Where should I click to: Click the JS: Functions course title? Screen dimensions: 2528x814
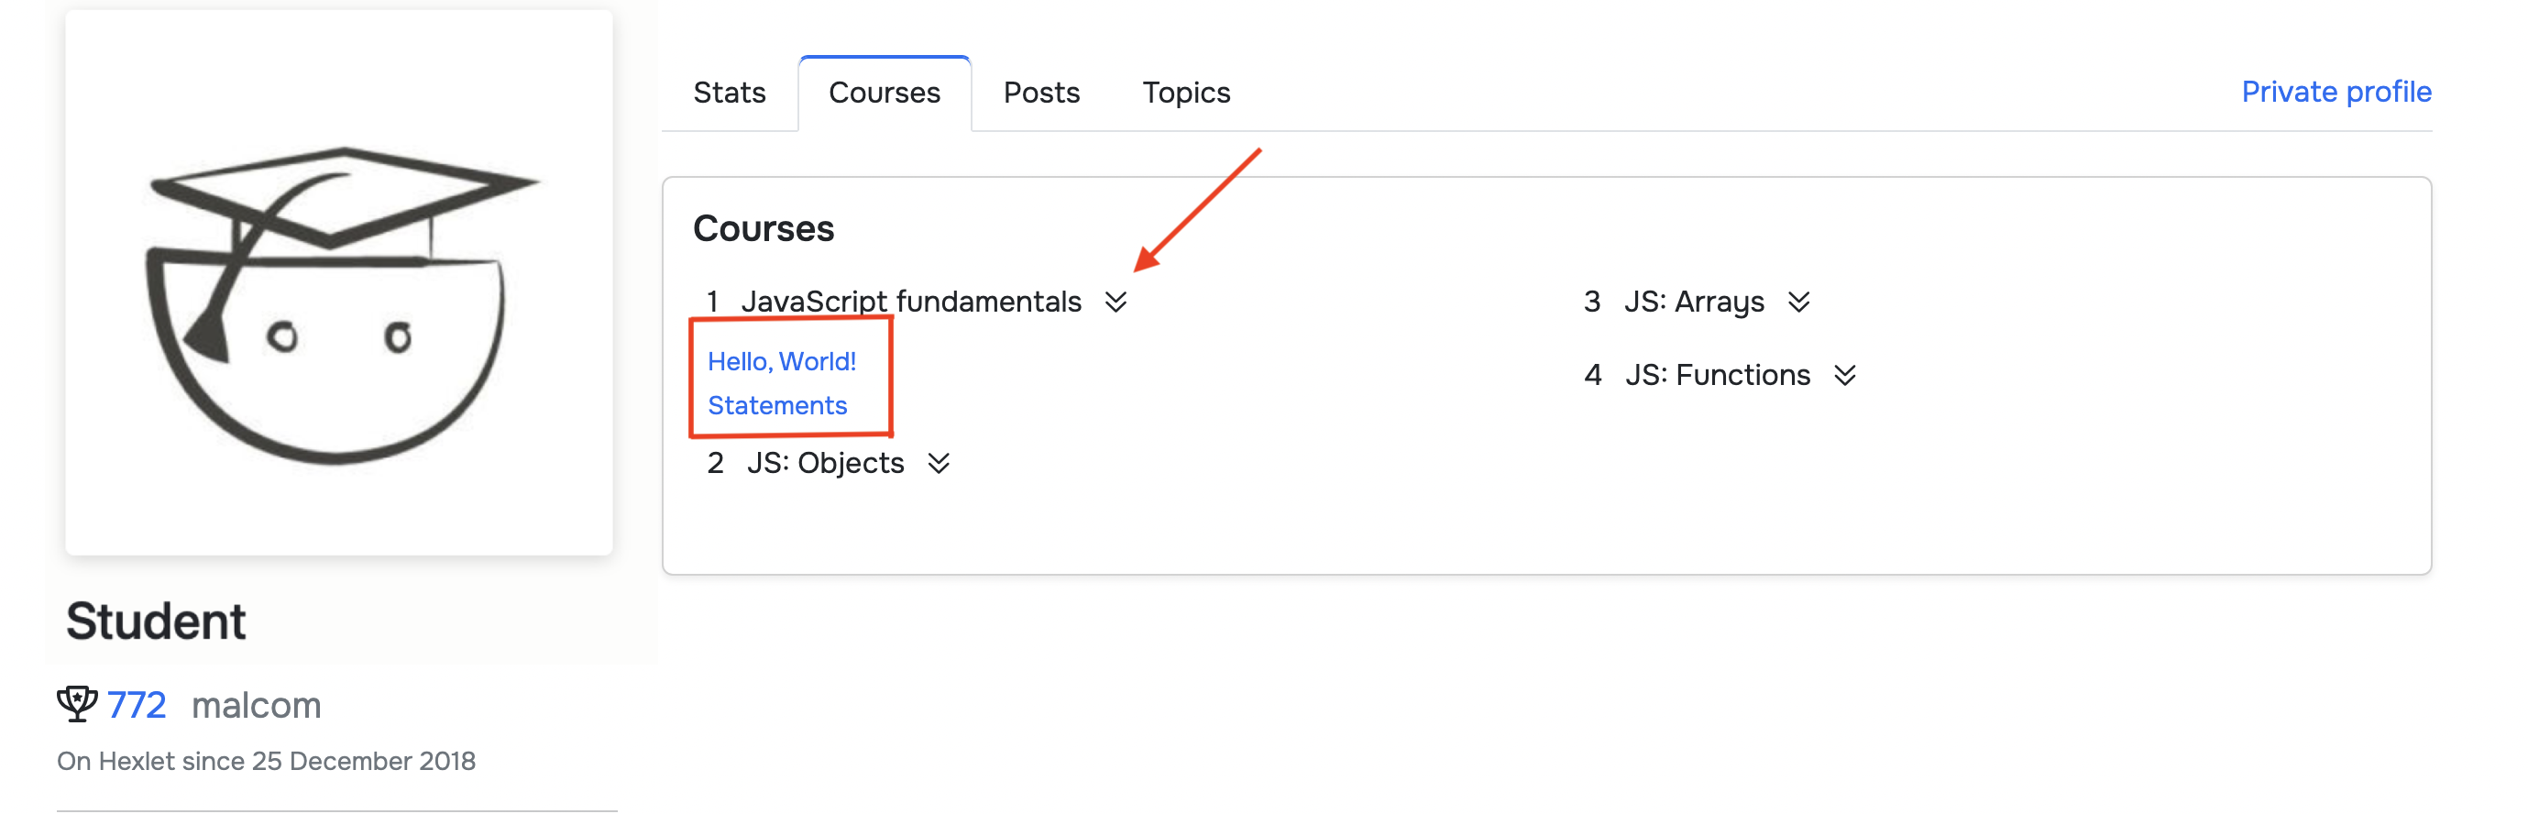[1718, 375]
